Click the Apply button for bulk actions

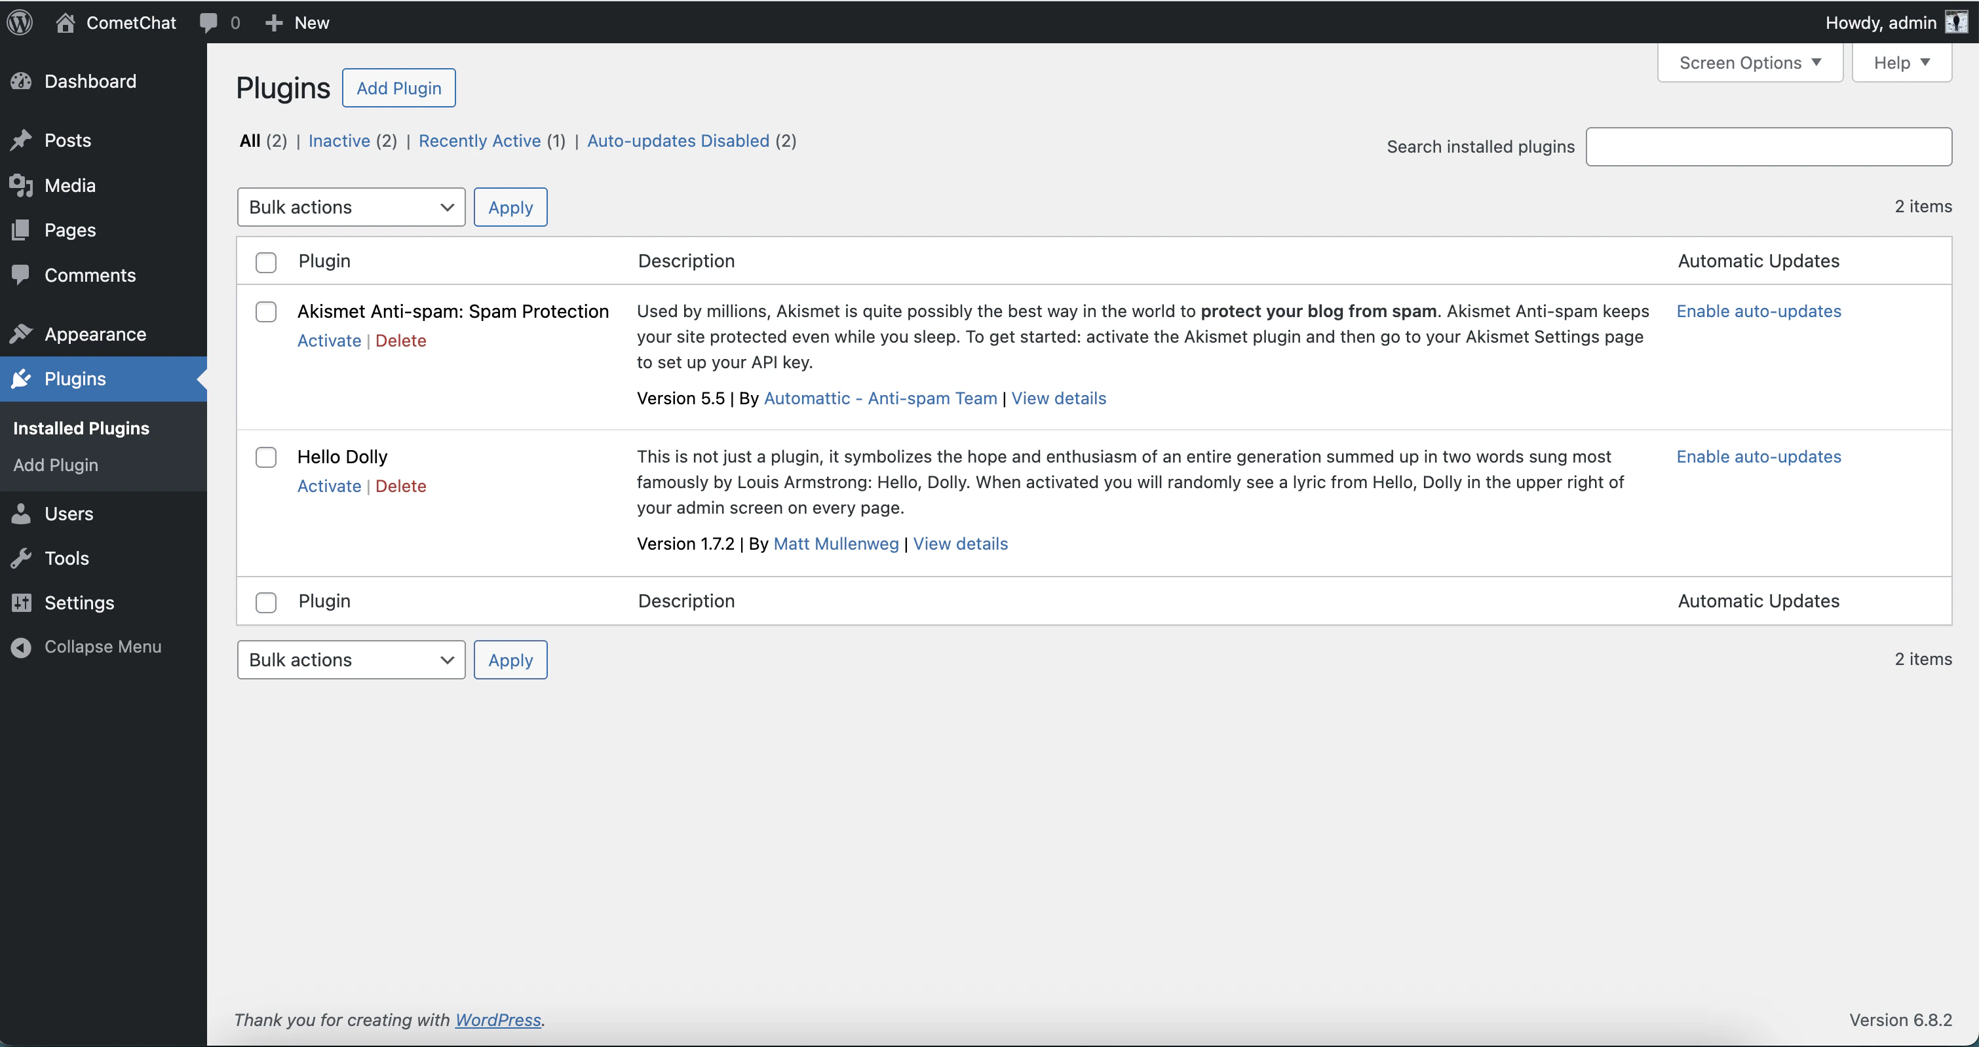[509, 206]
